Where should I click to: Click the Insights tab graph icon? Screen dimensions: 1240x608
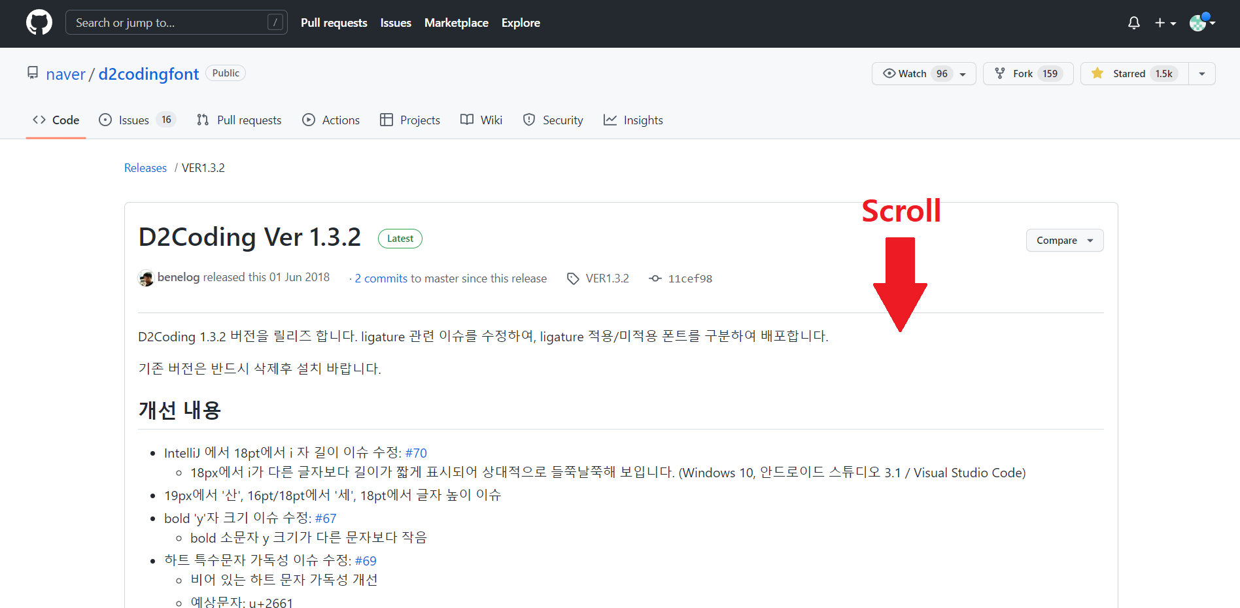pyautogui.click(x=610, y=120)
